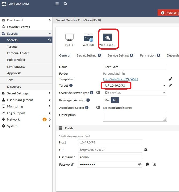Click the Network notification badge
This screenshot has width=179, height=192.
coord(44,119)
